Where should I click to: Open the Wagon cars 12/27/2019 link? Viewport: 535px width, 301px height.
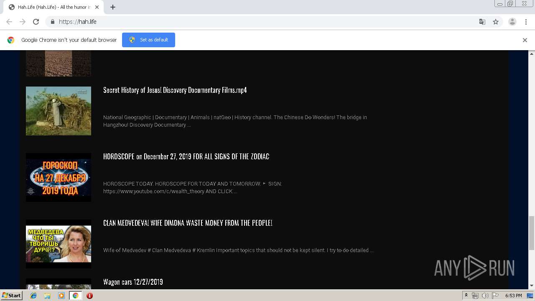click(x=133, y=282)
